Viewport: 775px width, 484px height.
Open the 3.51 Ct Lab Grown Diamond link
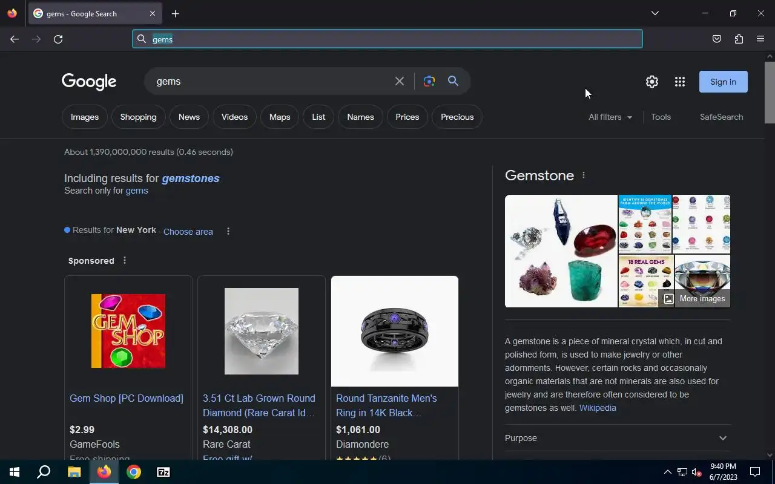point(259,405)
